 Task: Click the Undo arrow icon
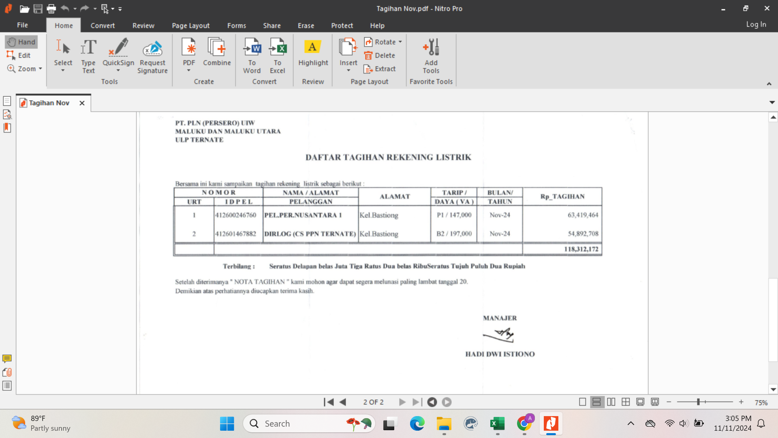point(65,8)
